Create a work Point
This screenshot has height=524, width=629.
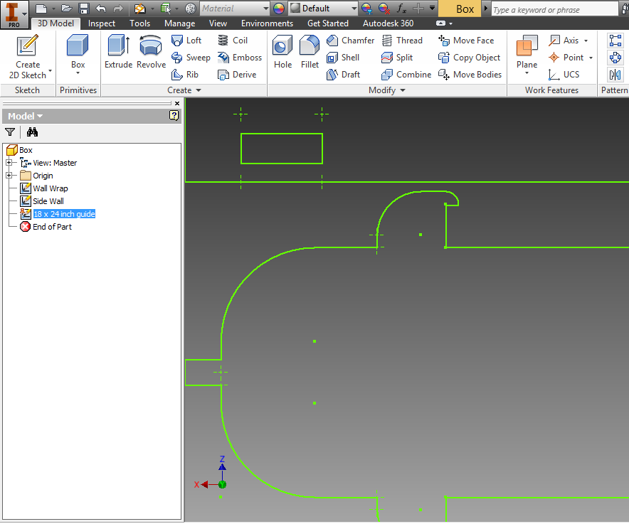coord(566,58)
